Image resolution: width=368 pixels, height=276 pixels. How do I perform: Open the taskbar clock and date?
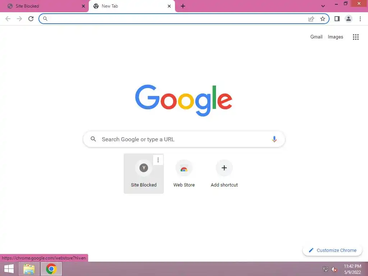tap(352, 269)
